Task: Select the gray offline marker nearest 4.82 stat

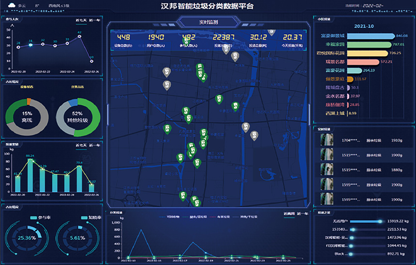Action: (x=226, y=49)
